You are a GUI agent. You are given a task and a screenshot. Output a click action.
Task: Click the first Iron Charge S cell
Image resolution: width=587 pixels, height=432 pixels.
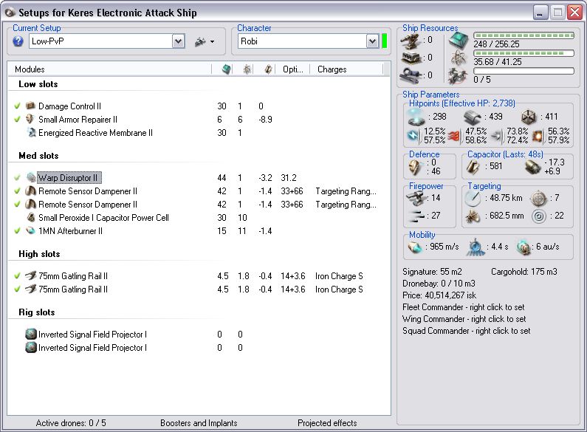pyautogui.click(x=339, y=276)
